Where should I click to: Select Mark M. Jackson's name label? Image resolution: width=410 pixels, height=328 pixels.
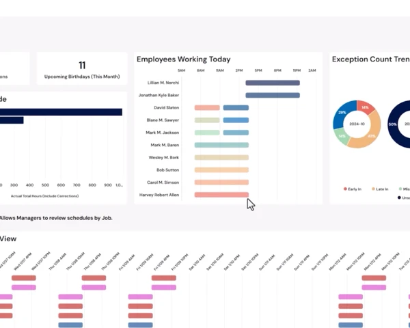click(163, 133)
